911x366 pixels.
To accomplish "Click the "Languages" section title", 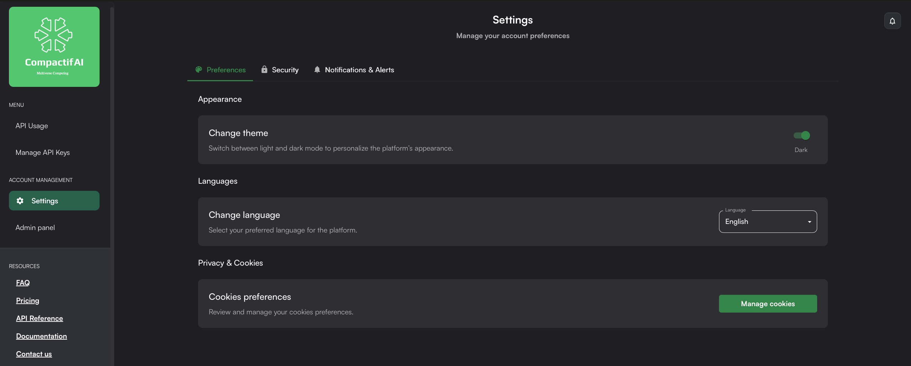I will tap(218, 181).
